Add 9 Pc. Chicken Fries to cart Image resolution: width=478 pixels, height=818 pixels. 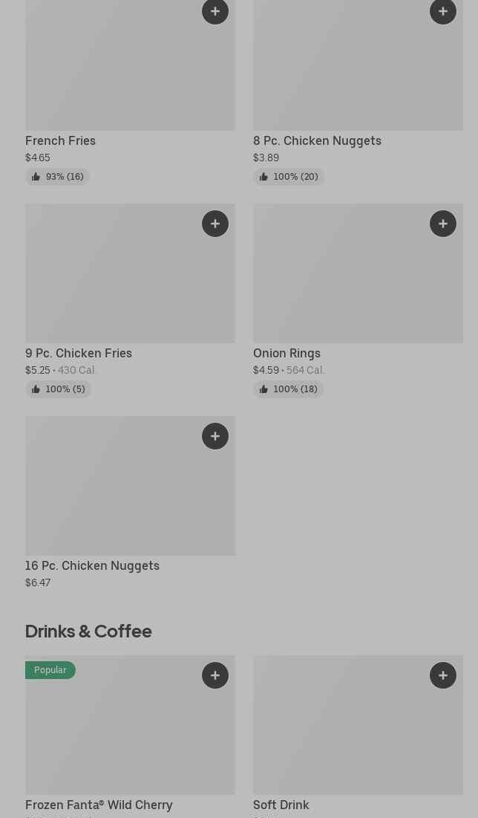pos(215,224)
